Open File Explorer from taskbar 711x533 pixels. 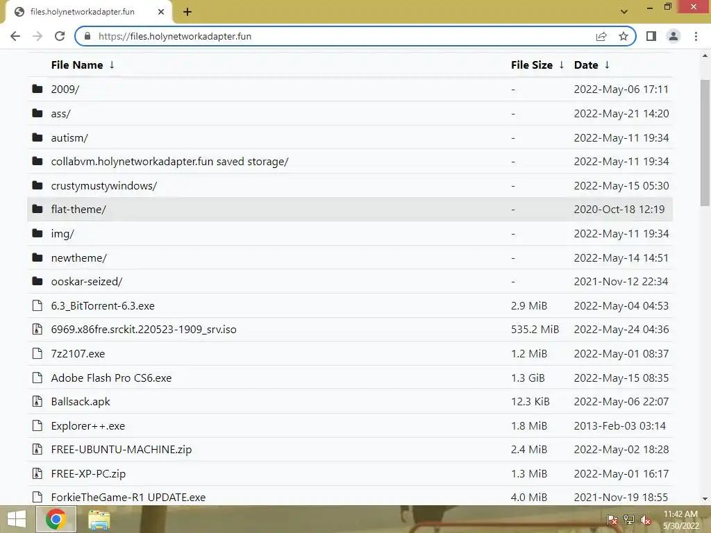(x=99, y=520)
